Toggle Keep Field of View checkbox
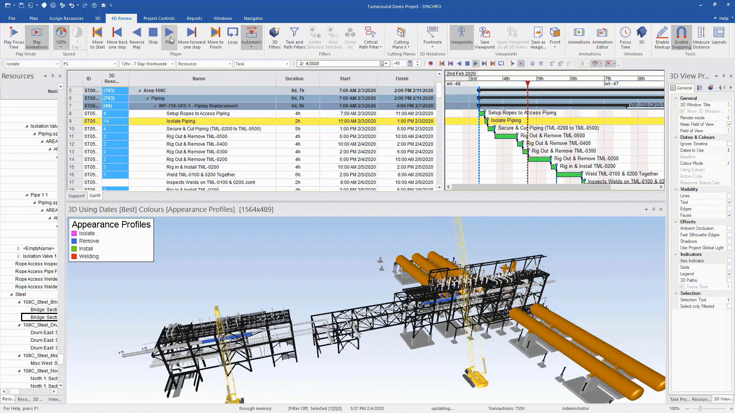 [729, 124]
